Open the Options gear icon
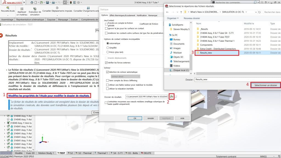This screenshot has height=158, width=281. coord(78,2)
